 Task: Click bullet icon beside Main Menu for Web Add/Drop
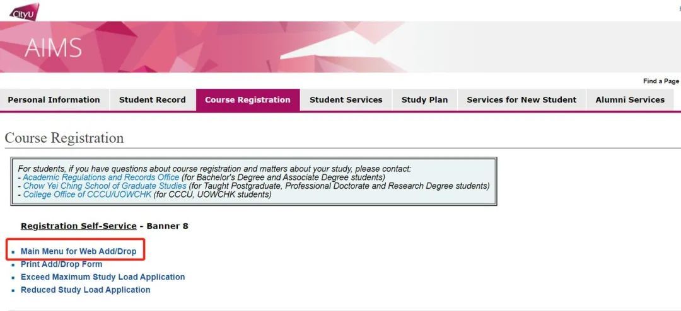point(13,252)
